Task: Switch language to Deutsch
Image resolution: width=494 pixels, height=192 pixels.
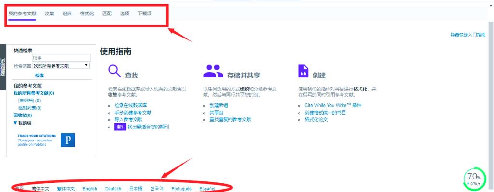Action: point(113,189)
